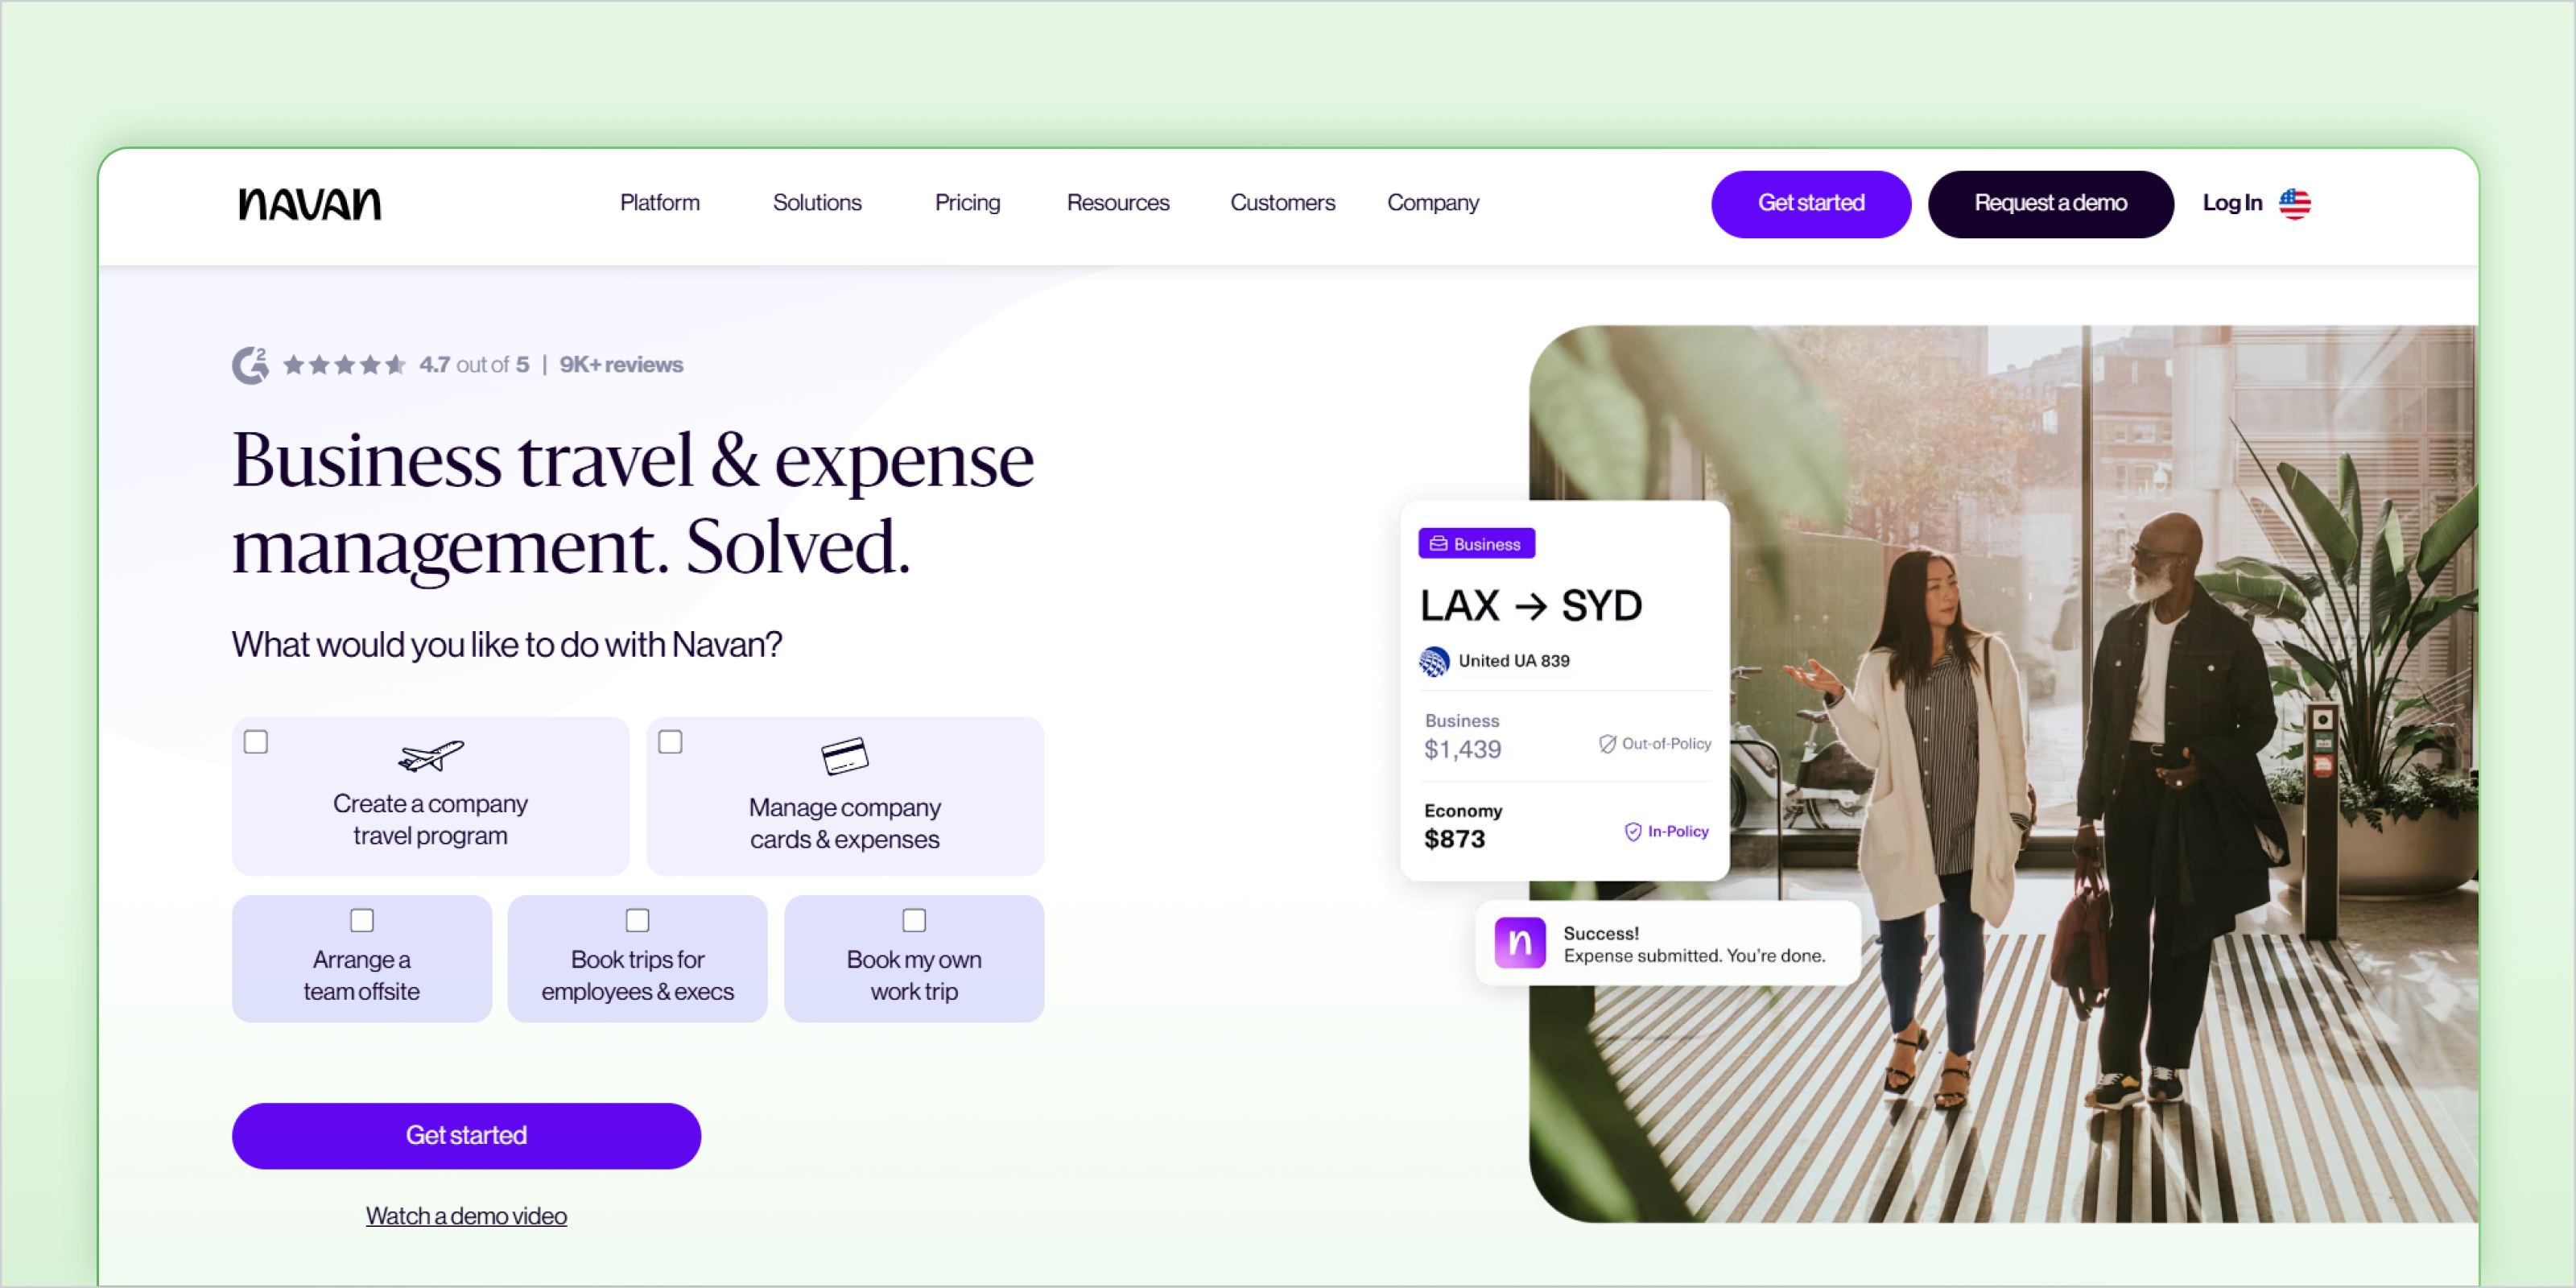2576x1288 pixels.
Task: Expand the Platform menu
Action: point(659,203)
